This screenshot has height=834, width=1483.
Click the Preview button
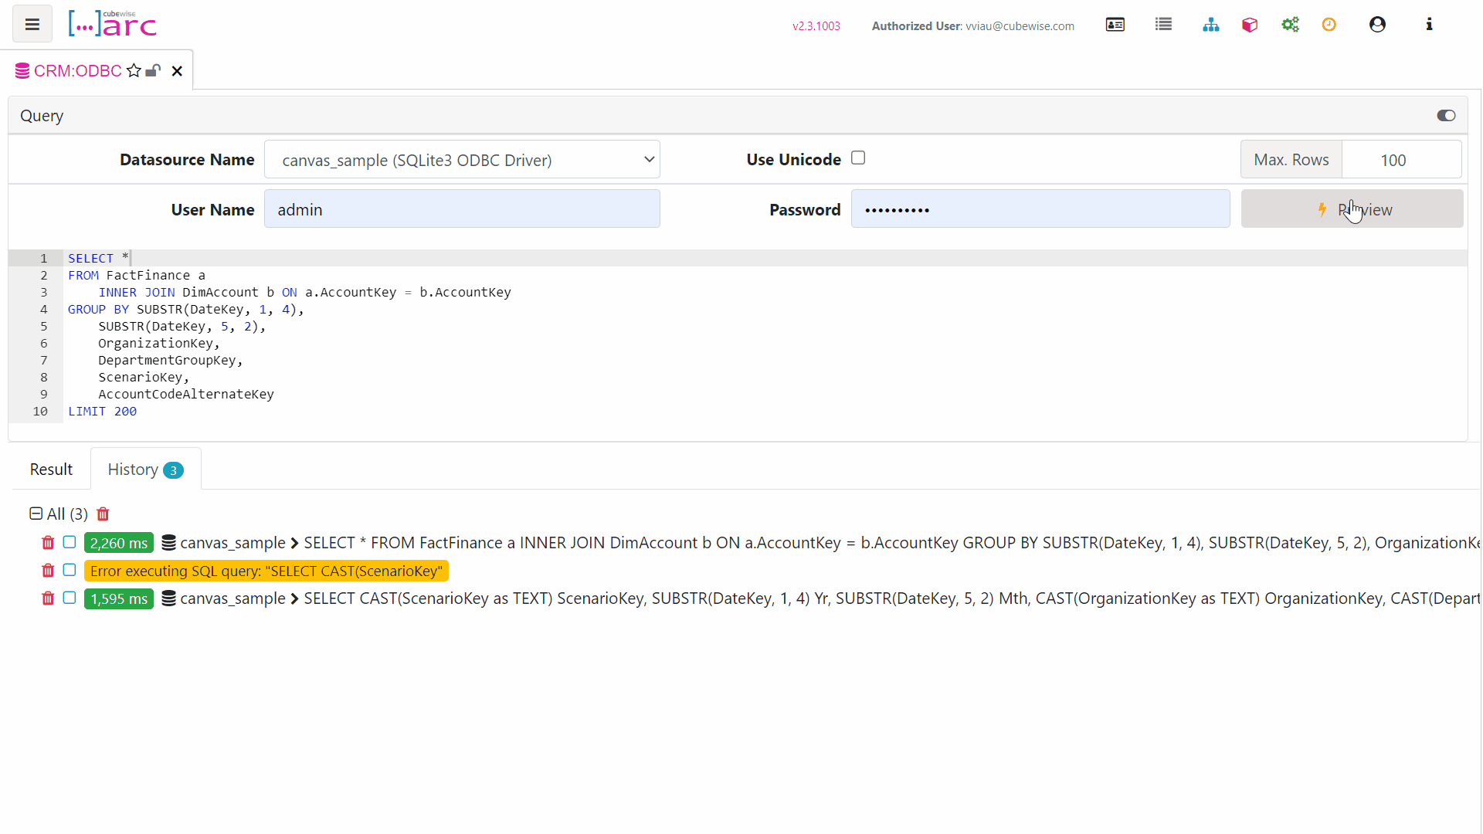pyautogui.click(x=1352, y=209)
